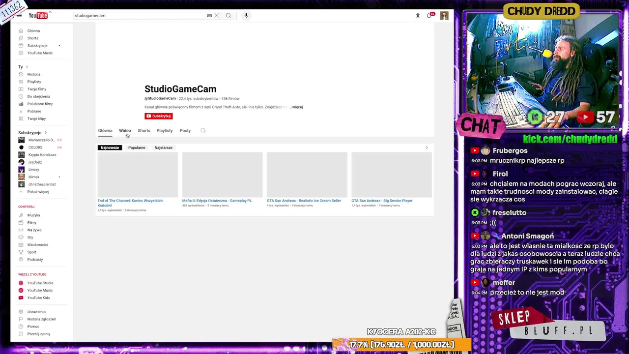Click the on-screen keyboard icon in search box

(209, 16)
